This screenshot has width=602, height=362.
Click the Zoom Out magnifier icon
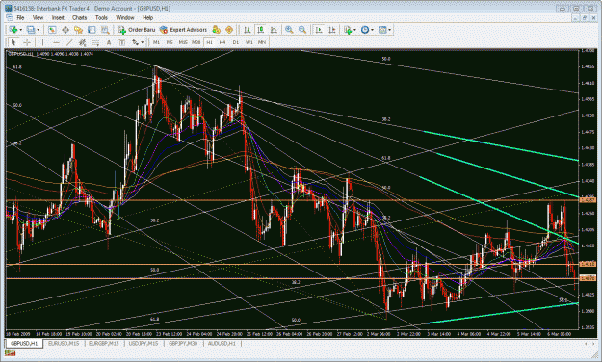[x=302, y=30]
